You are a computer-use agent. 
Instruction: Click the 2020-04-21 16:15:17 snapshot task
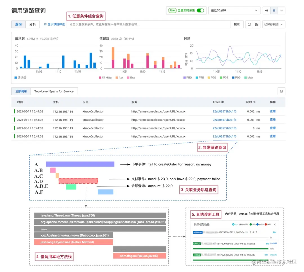(x=234, y=232)
